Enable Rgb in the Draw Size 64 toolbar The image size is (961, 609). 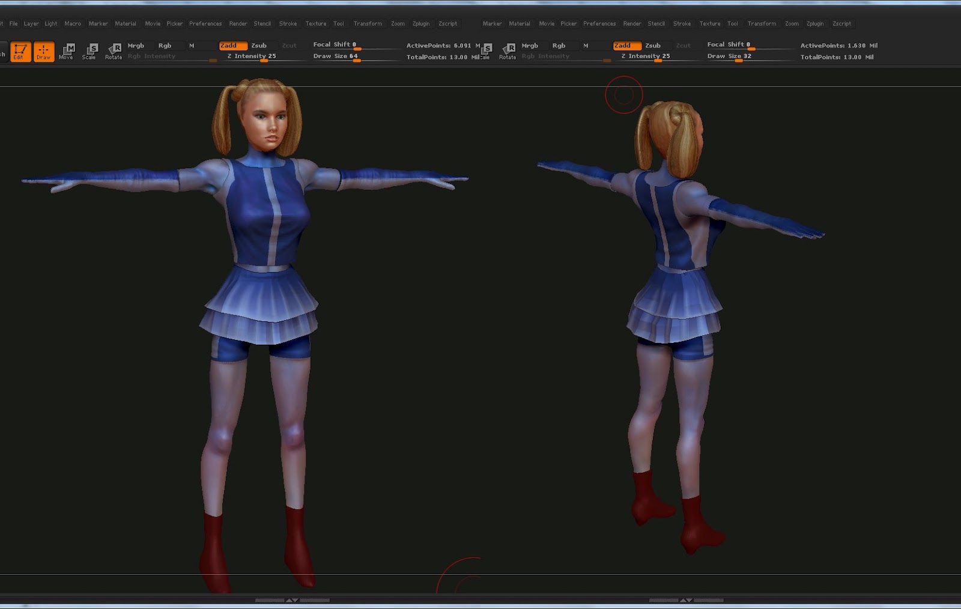(x=165, y=46)
